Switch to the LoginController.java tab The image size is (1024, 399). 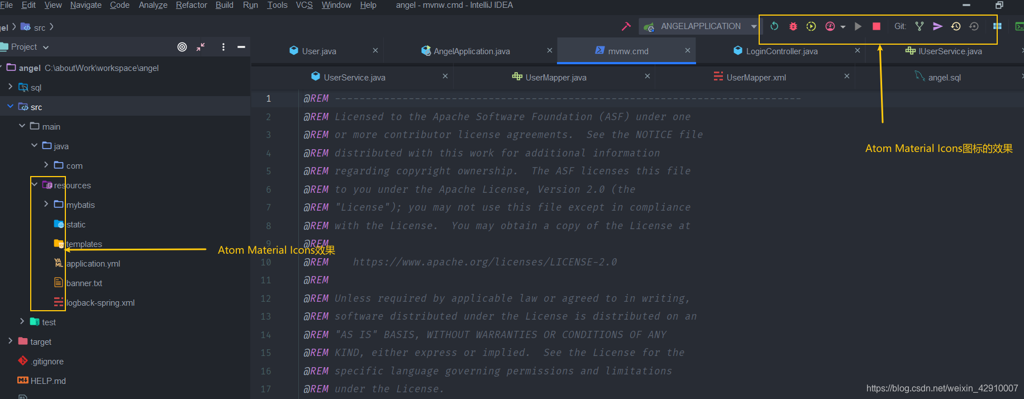(782, 51)
